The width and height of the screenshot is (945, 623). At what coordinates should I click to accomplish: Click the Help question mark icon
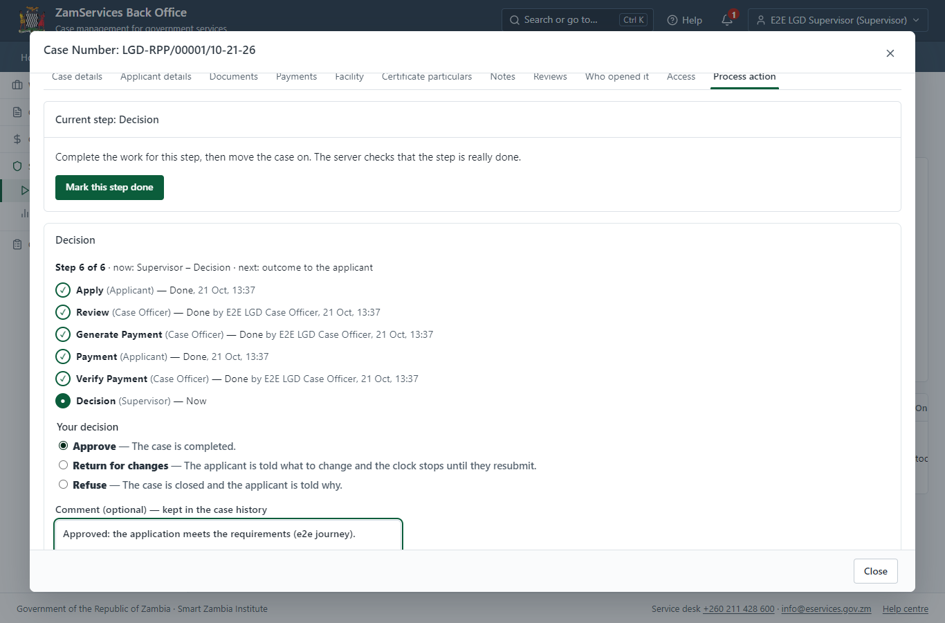tap(672, 20)
